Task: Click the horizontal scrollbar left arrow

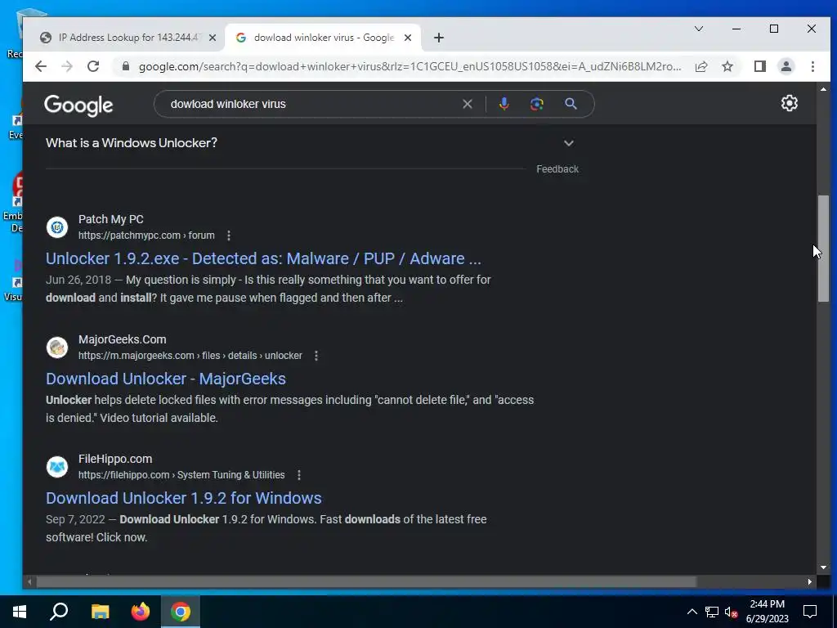Action: pos(29,581)
